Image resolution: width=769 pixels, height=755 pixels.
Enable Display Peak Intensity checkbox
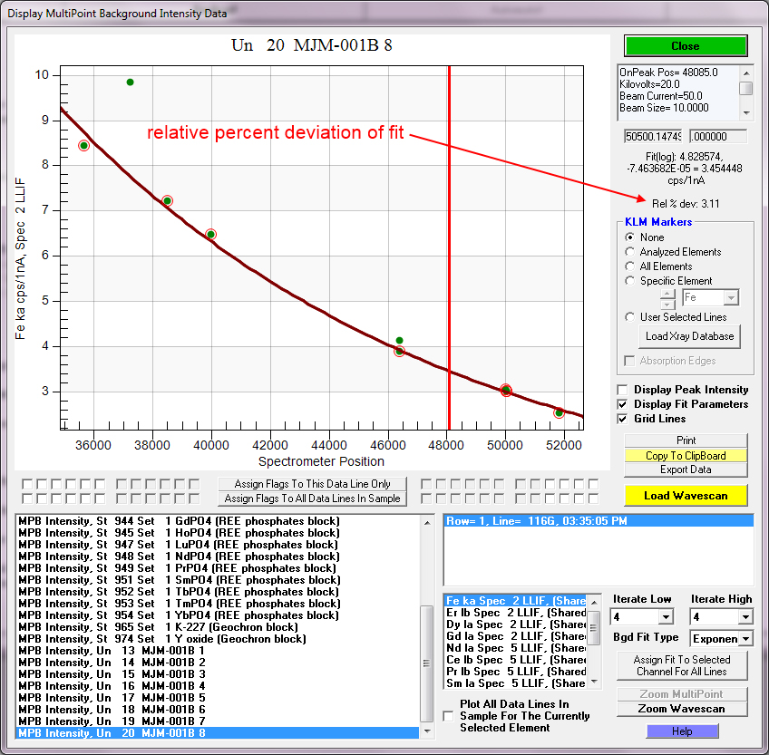[622, 390]
